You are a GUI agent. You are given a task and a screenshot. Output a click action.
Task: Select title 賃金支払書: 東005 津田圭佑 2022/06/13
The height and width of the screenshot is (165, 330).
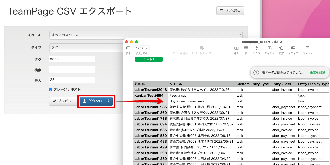202,136
